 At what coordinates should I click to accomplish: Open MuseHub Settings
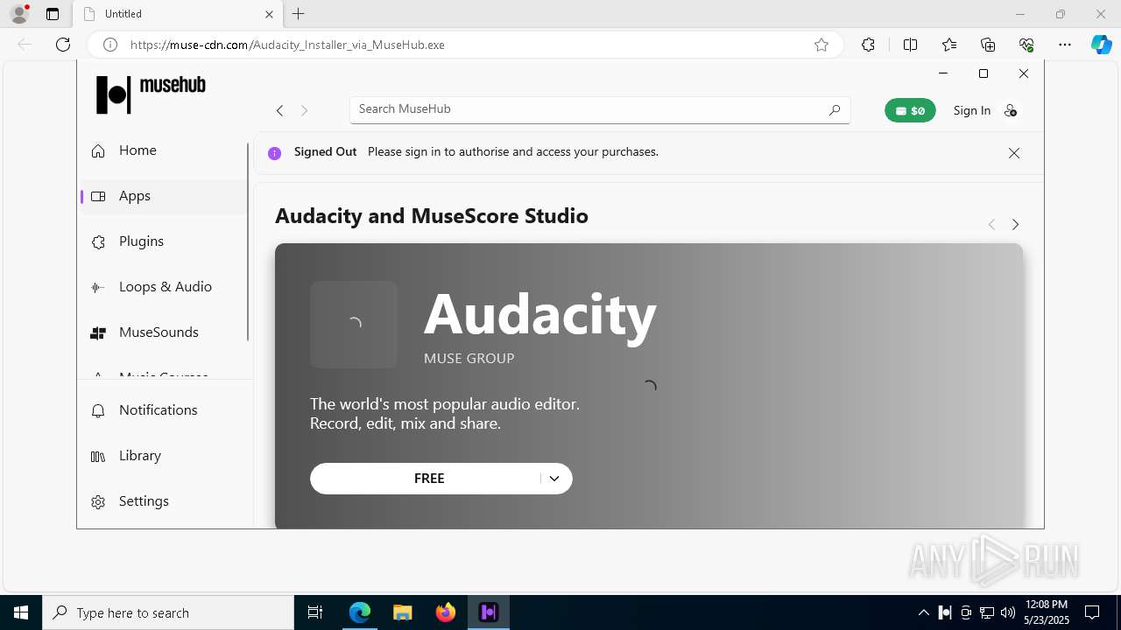(163, 501)
